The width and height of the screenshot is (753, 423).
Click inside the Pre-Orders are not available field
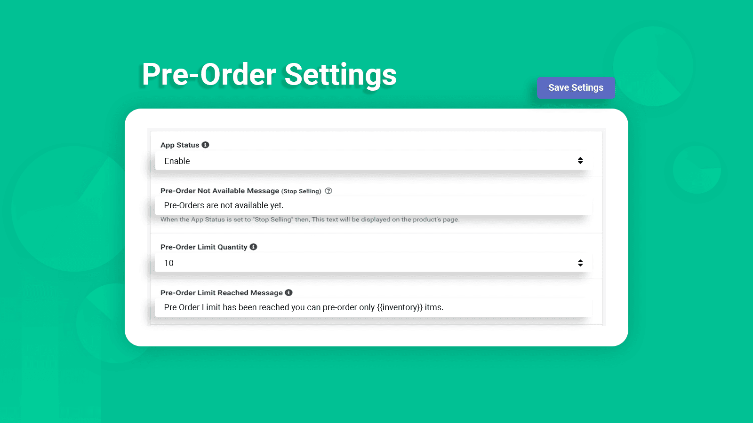[372, 205]
